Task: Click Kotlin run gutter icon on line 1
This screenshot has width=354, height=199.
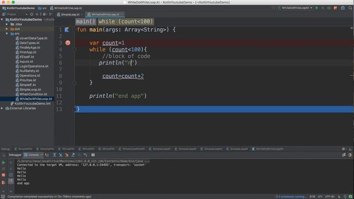Action: point(67,29)
